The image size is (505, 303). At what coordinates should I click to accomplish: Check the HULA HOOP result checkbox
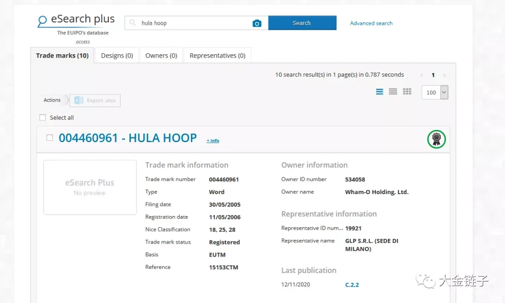50,138
